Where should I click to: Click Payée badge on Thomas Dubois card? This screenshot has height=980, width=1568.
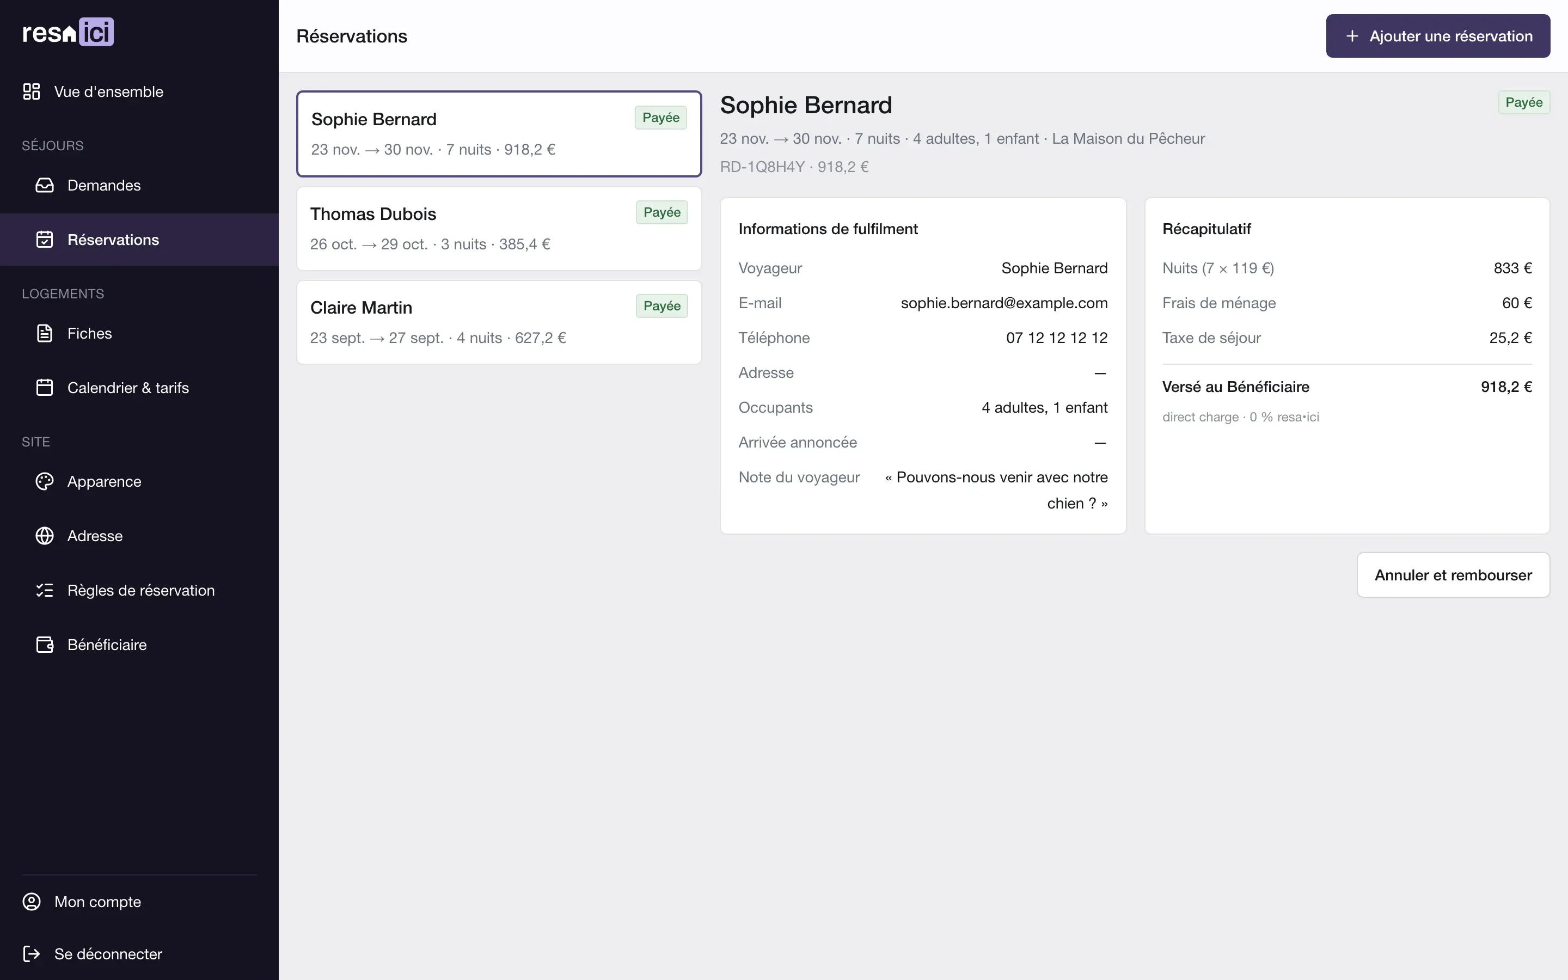[x=661, y=212]
